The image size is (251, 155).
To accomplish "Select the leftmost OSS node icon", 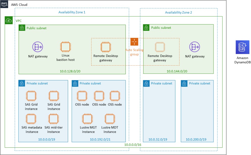I will tap(82, 96).
